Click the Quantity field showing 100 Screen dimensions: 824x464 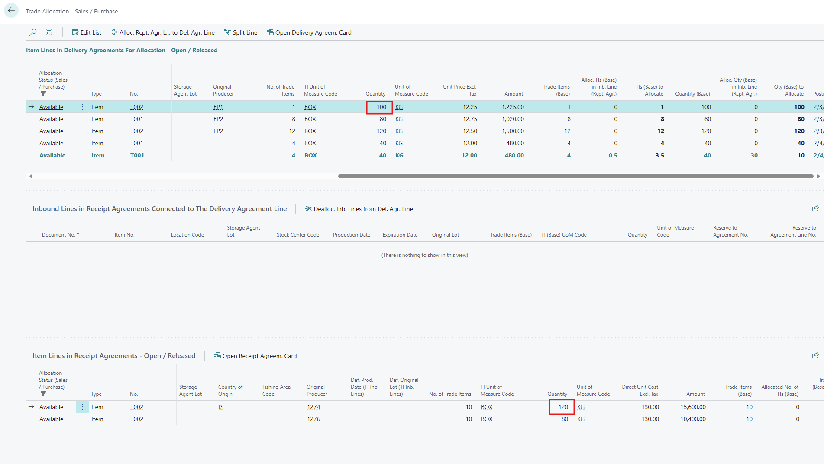pos(379,107)
